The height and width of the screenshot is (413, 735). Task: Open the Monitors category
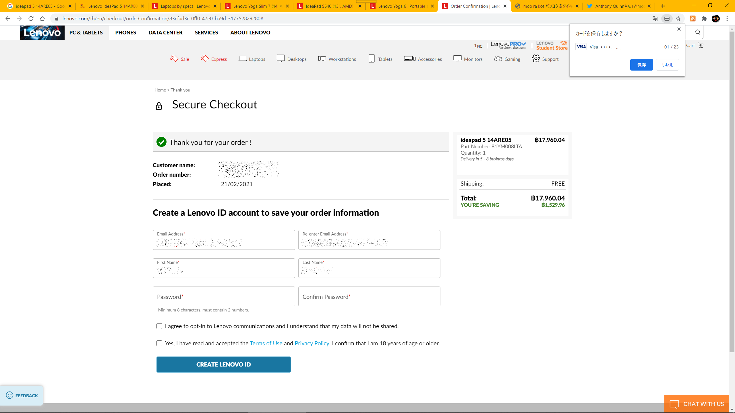click(x=468, y=59)
